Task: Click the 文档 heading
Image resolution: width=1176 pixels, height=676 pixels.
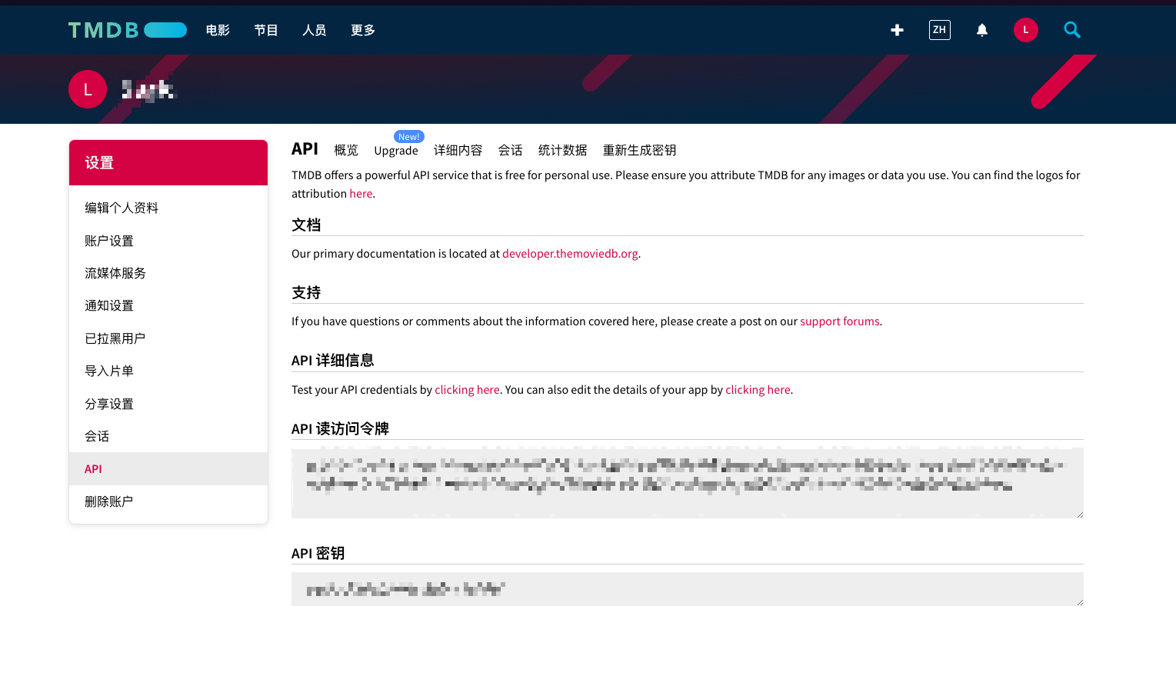Action: click(306, 225)
